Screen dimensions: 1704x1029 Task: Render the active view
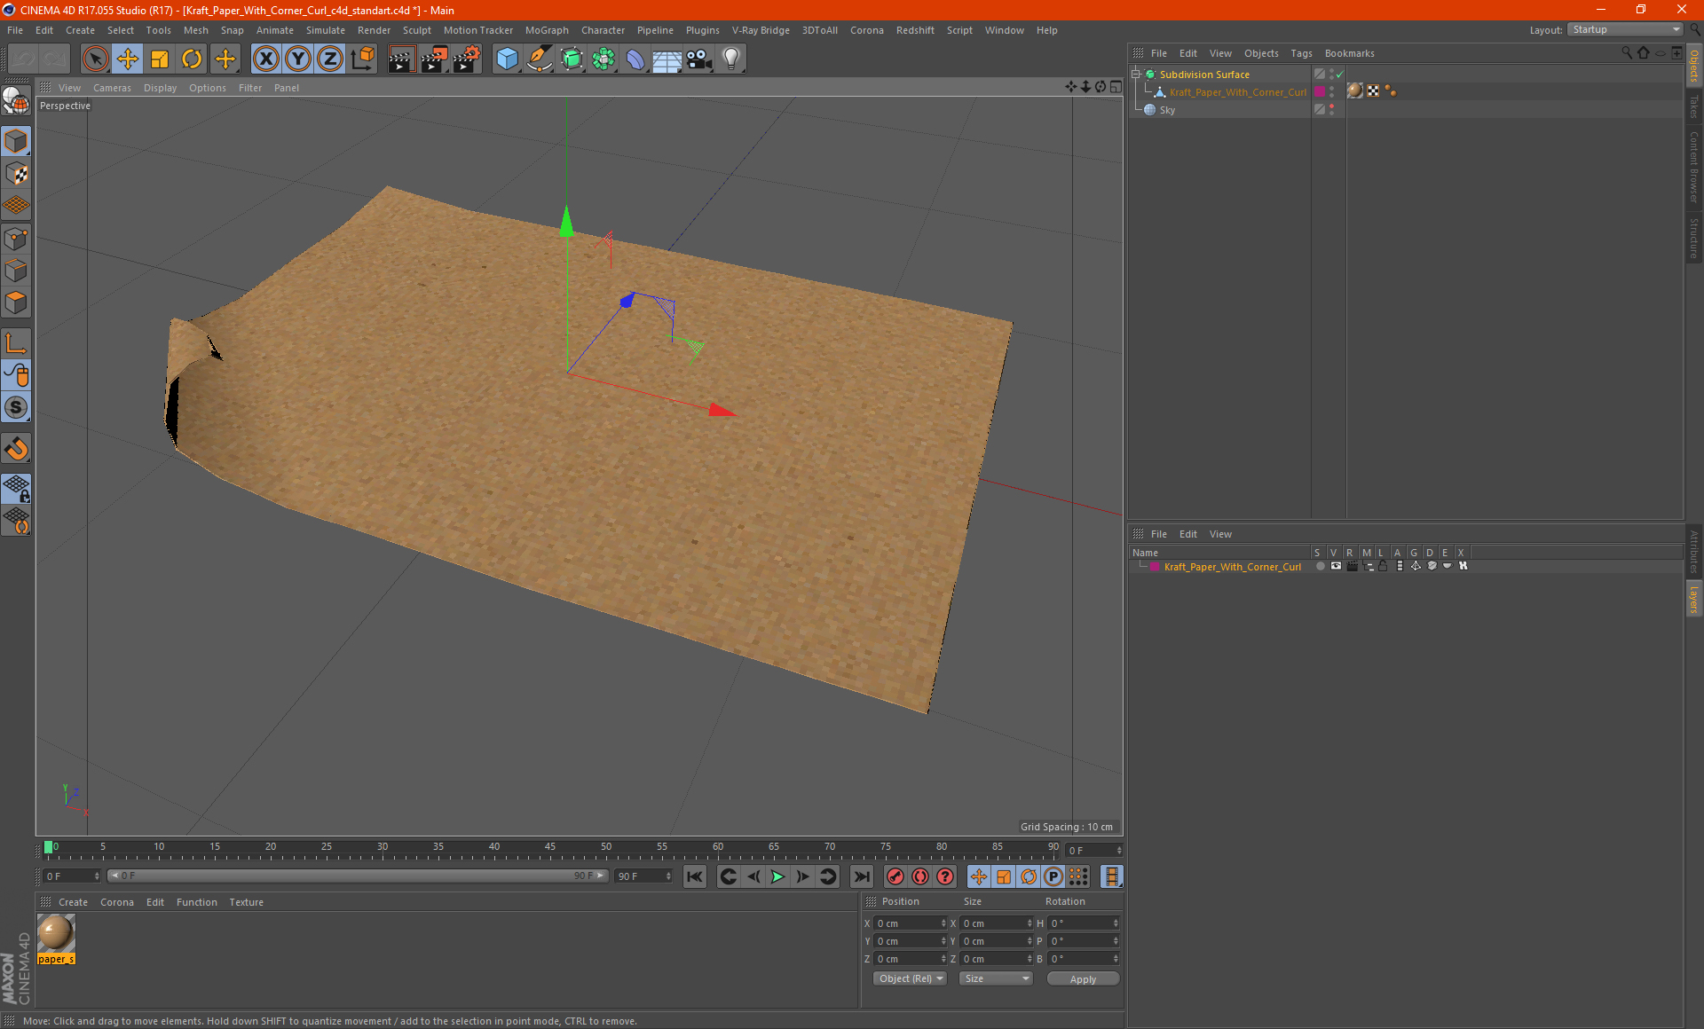point(401,59)
